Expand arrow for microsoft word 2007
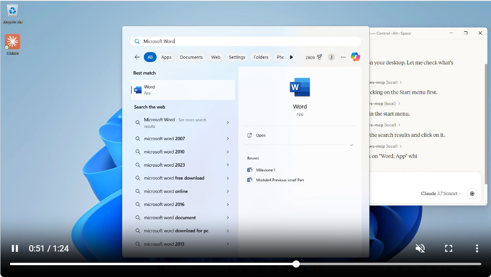491x277 pixels. 228,138
